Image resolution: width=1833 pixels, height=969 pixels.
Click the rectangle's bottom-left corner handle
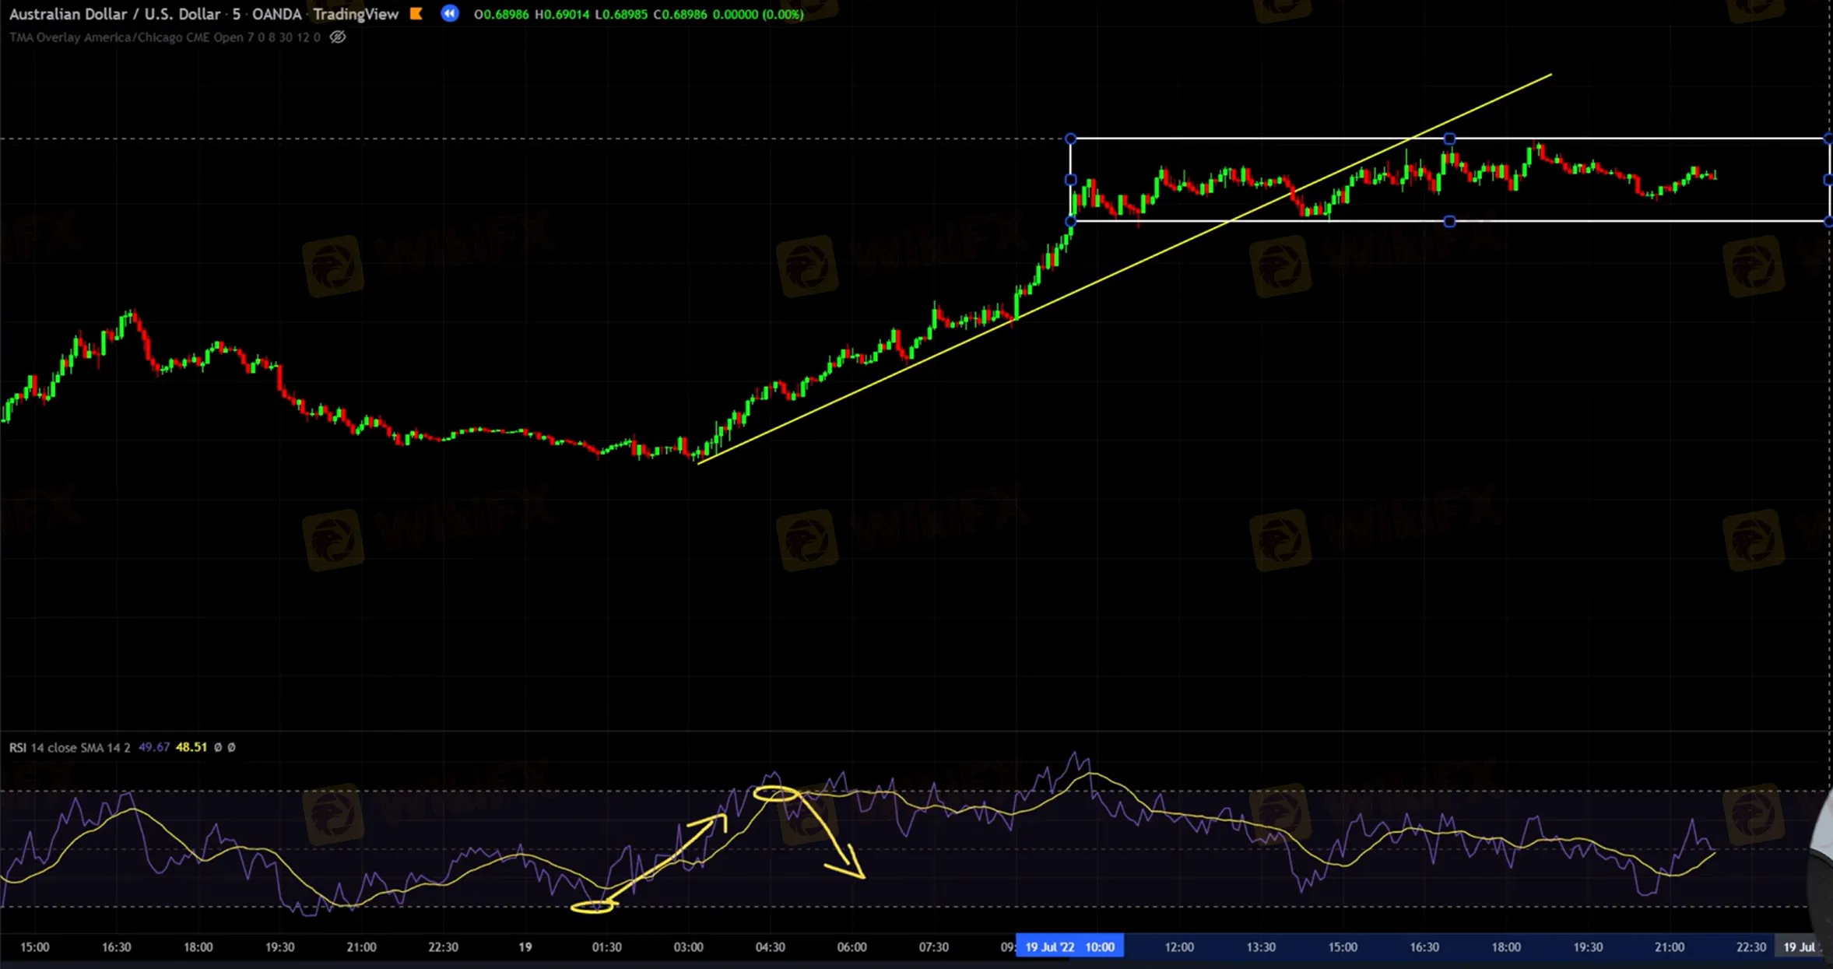(1070, 222)
